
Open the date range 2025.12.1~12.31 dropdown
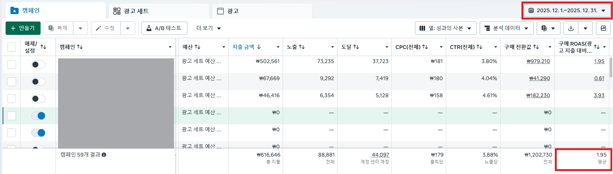click(567, 11)
